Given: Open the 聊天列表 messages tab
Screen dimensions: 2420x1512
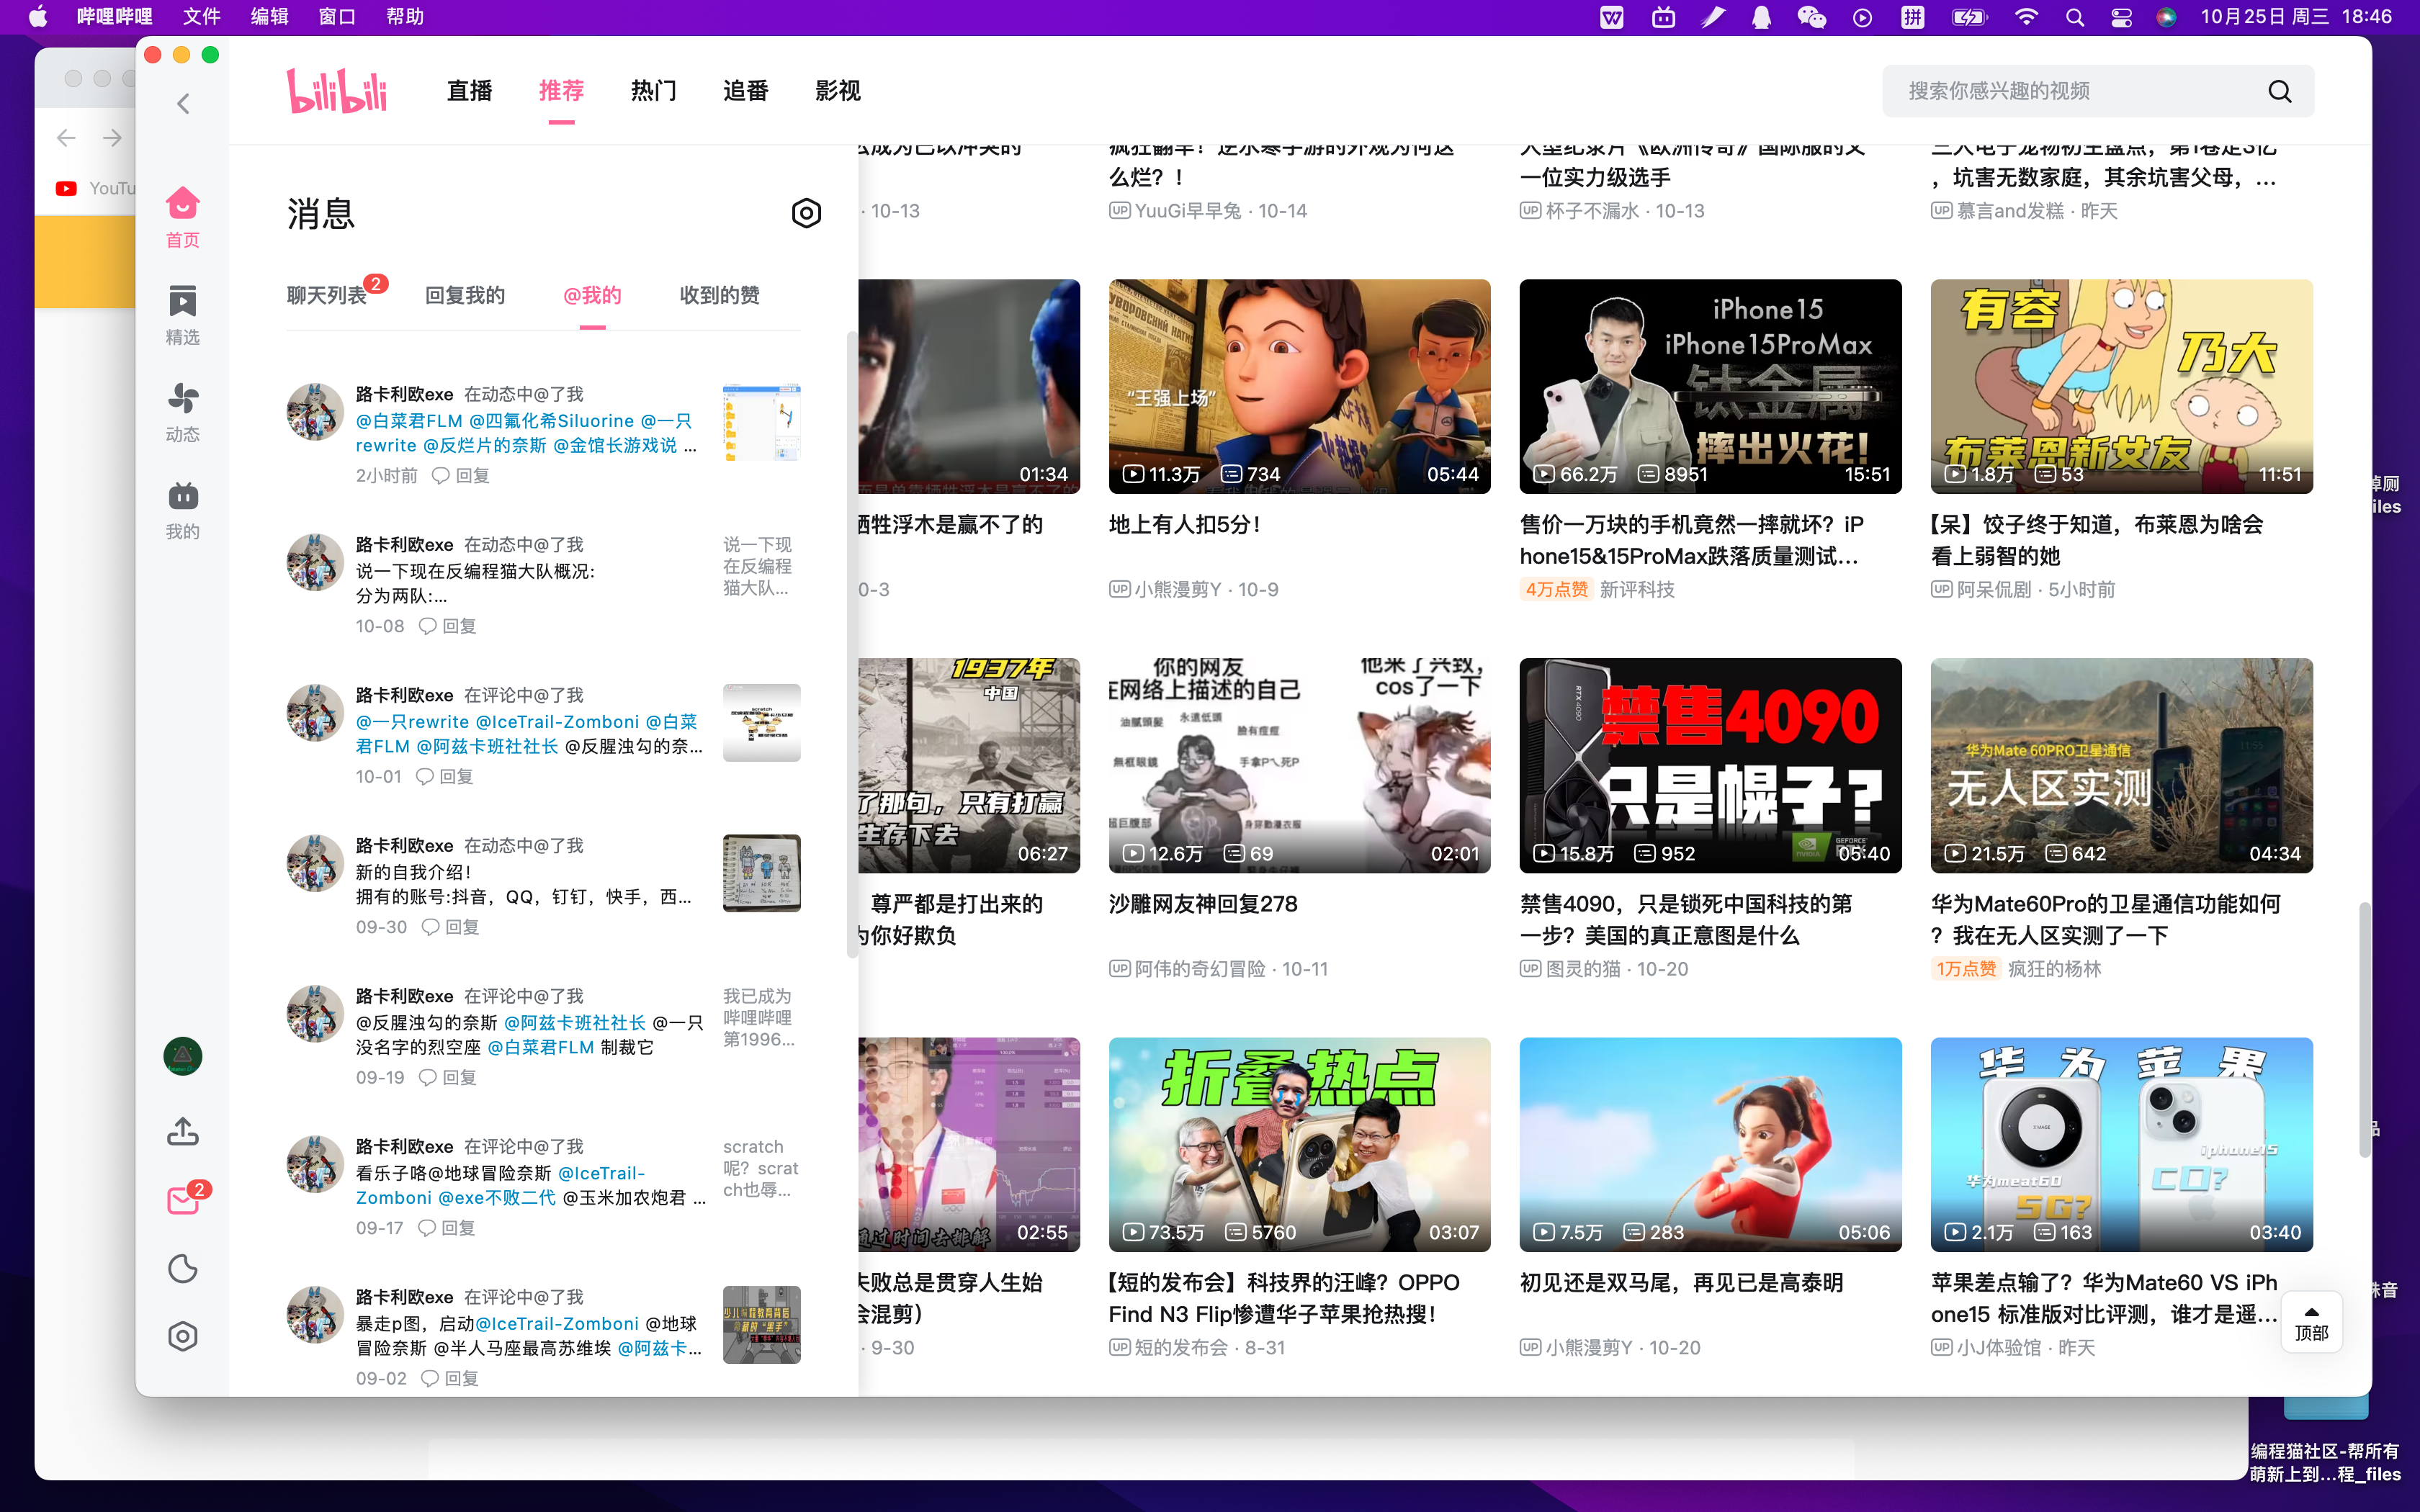Looking at the screenshot, I should click(327, 295).
